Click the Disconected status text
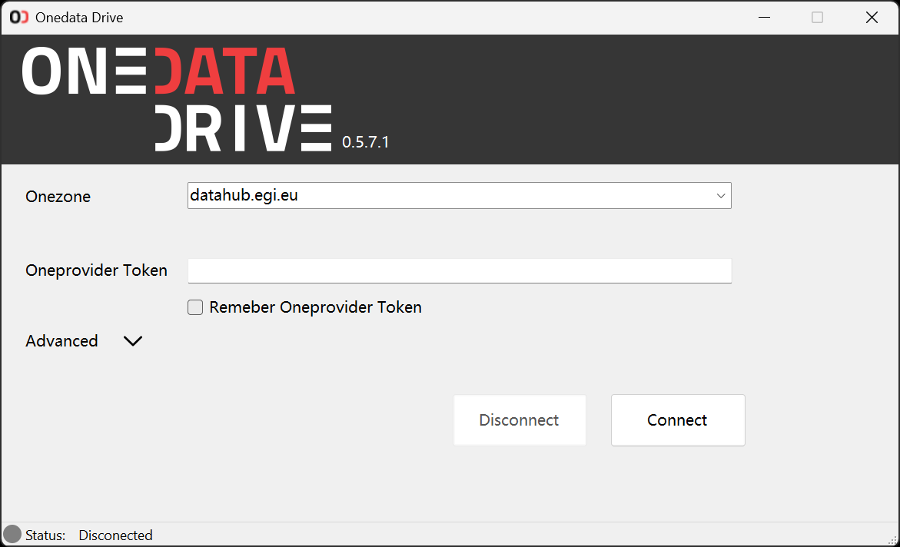This screenshot has width=900, height=547. click(x=115, y=535)
